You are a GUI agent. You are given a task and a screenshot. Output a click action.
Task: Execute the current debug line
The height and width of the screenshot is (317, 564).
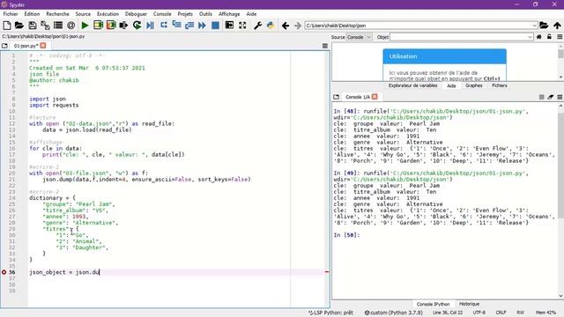click(x=164, y=26)
